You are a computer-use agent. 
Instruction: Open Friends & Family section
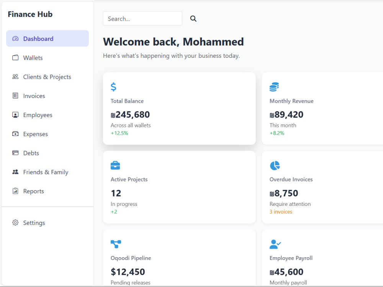pyautogui.click(x=47, y=172)
